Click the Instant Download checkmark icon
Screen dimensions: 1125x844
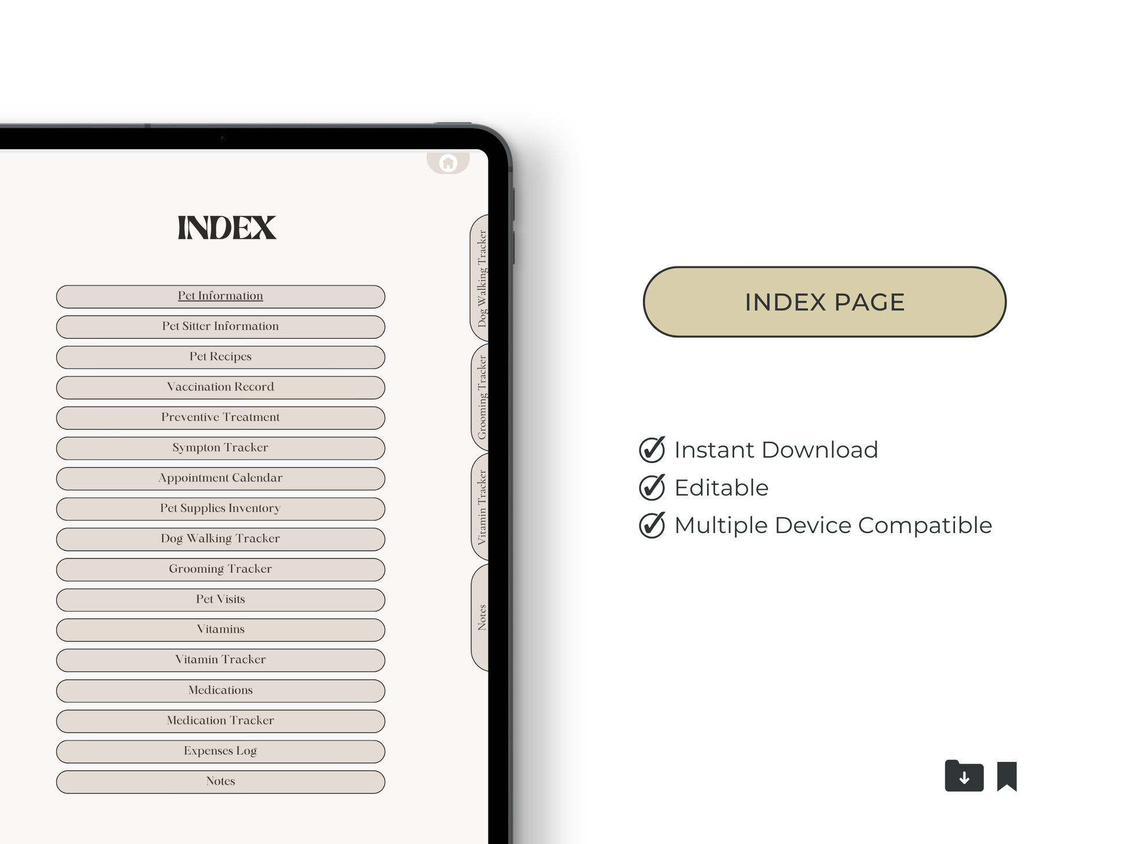652,450
